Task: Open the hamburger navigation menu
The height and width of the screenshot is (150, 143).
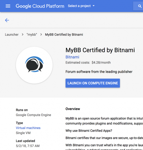Action: coord(8,6)
